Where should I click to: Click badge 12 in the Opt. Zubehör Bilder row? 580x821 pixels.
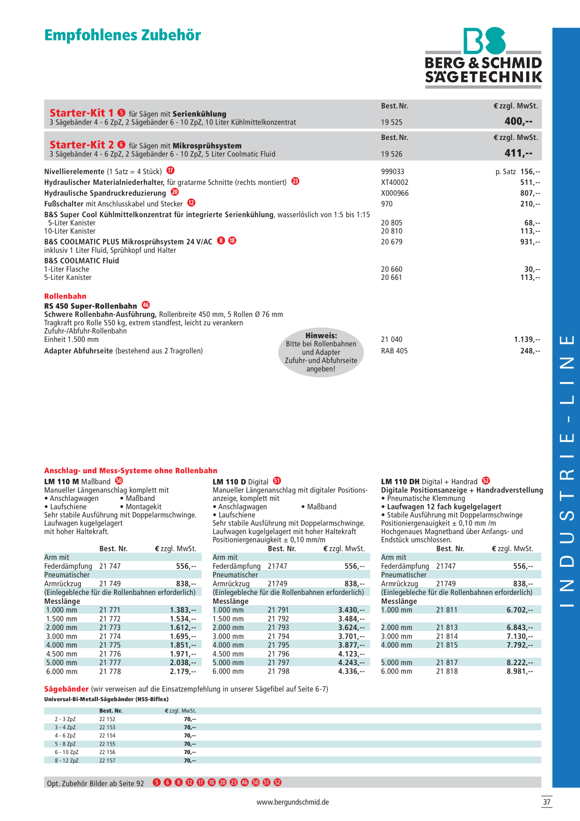pyautogui.click(x=189, y=782)
